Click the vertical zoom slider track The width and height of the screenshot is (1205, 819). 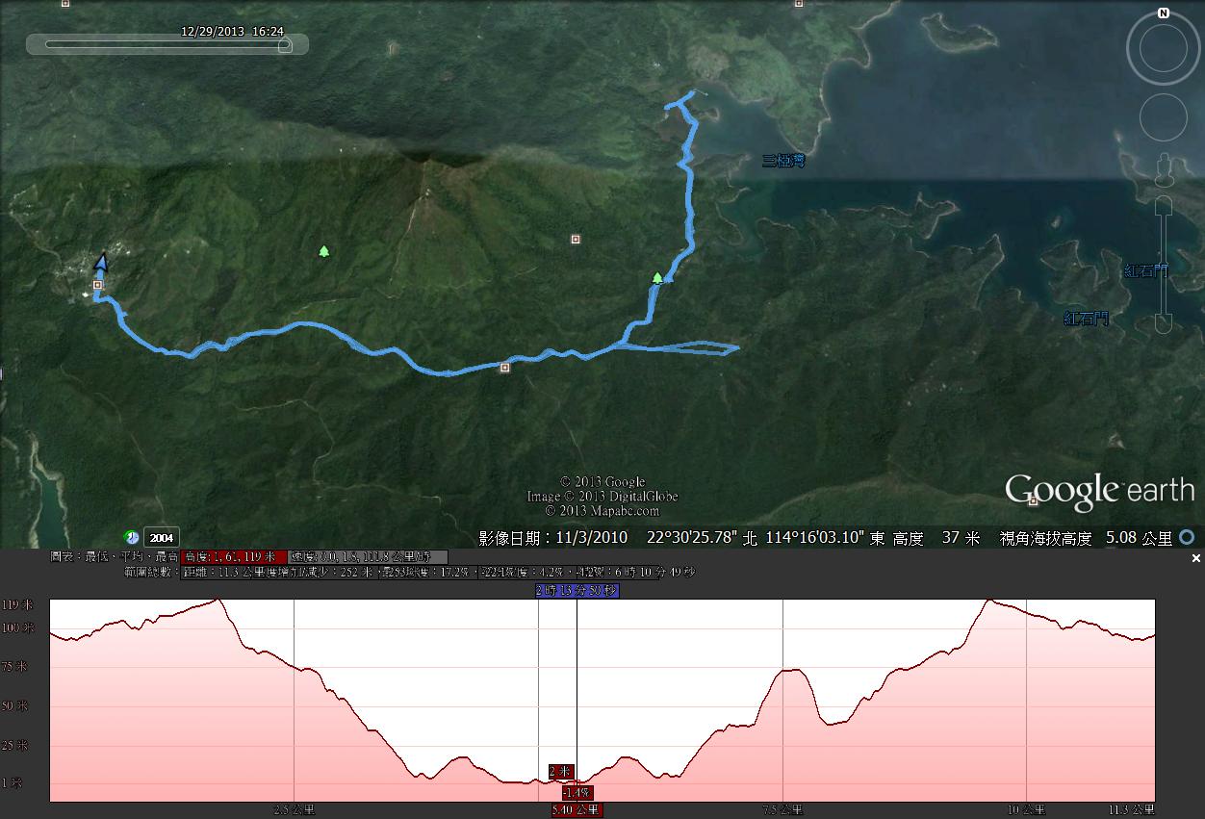click(1164, 265)
